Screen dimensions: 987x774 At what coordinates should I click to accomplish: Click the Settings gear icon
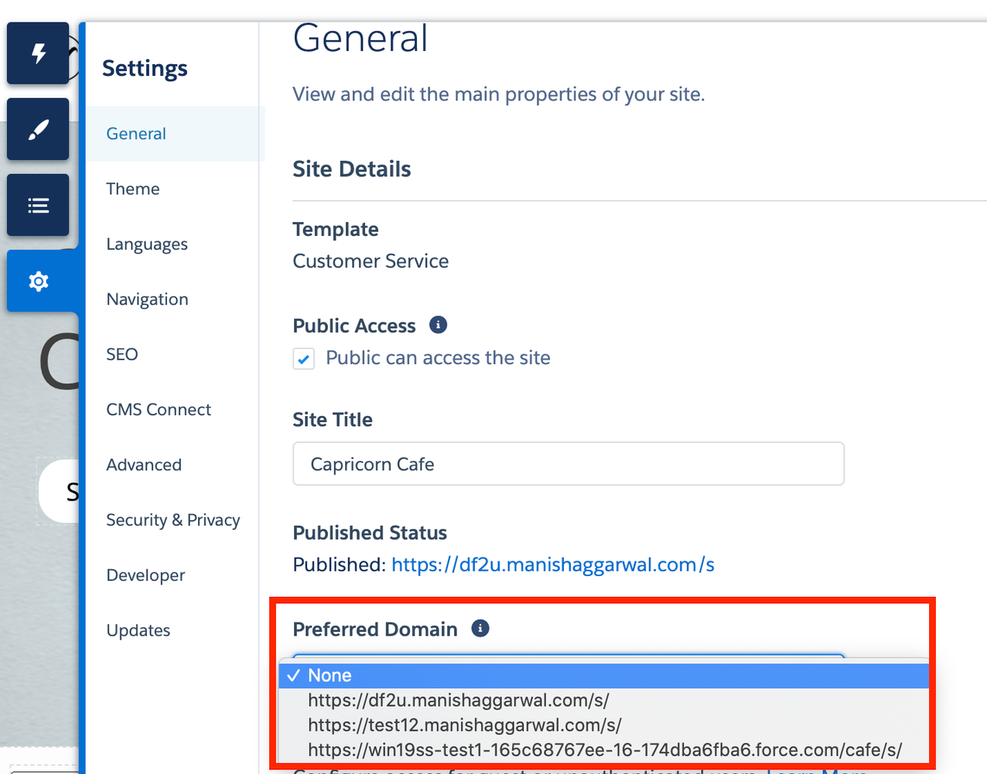click(x=38, y=281)
